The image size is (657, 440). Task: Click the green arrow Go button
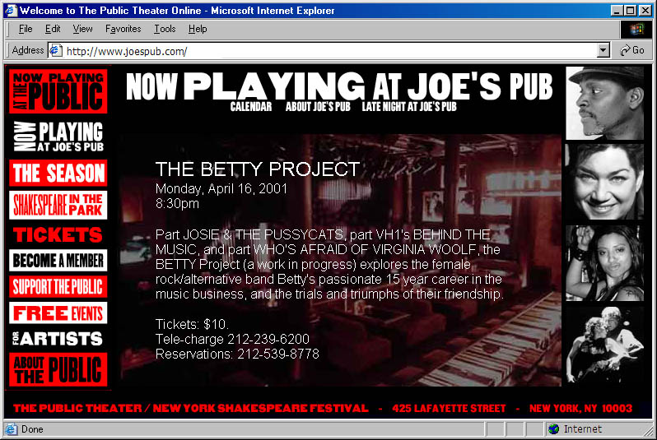632,50
